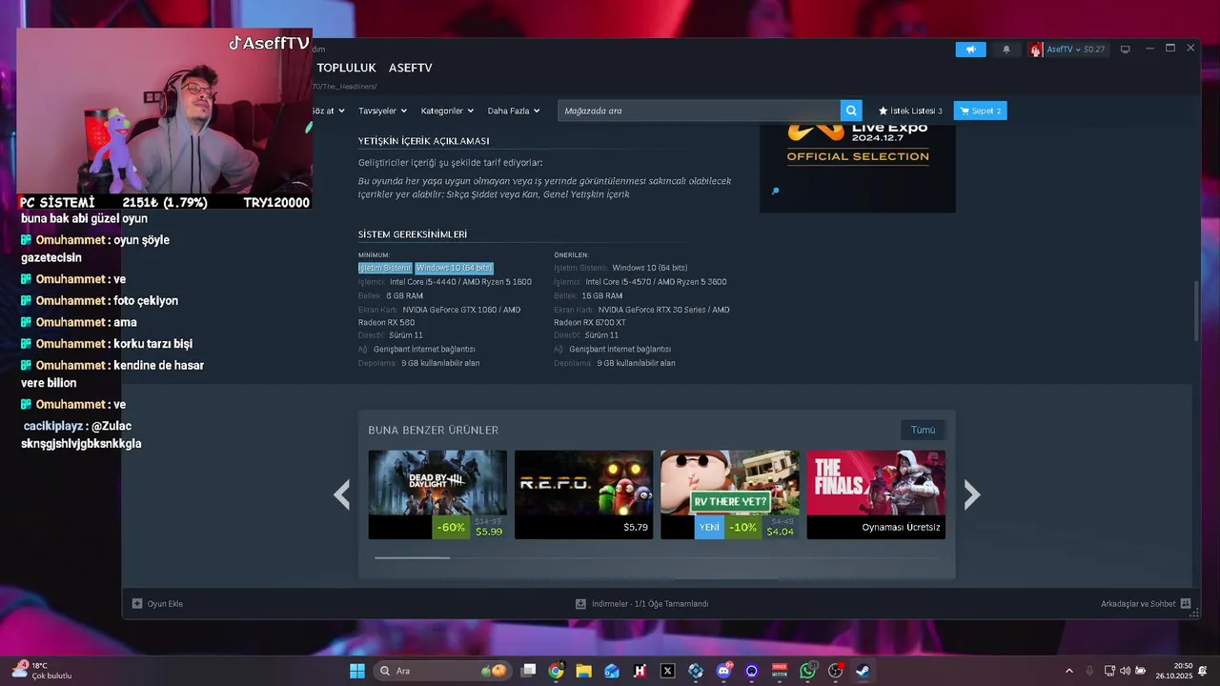Open the weather widget showing 18°C

click(x=43, y=670)
